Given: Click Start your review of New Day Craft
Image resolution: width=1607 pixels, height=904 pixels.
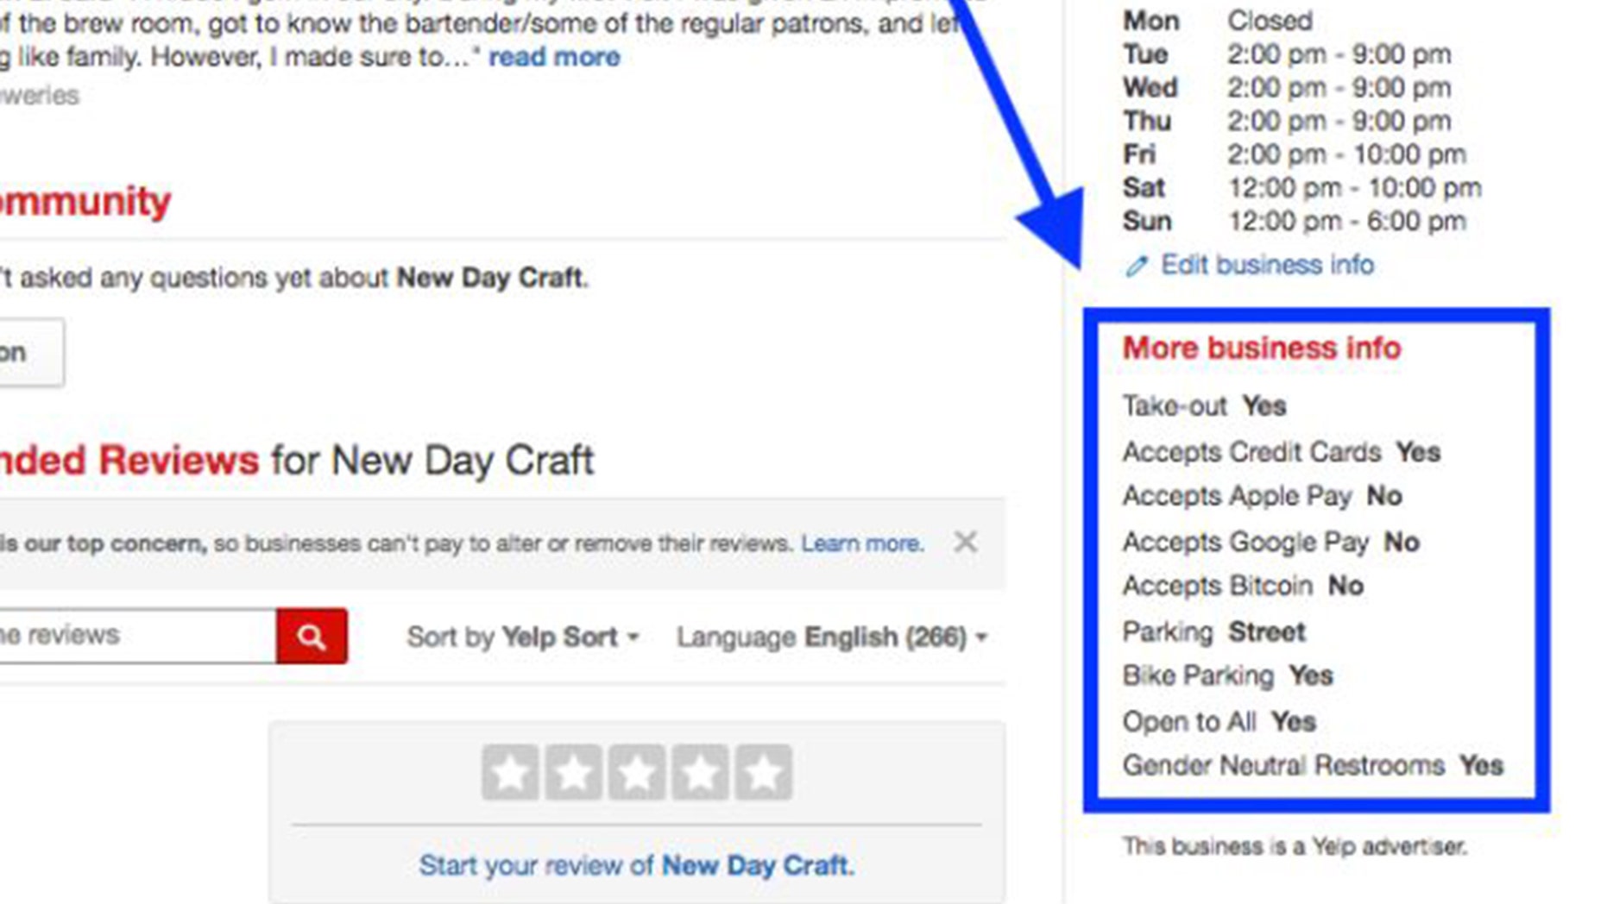Looking at the screenshot, I should click(636, 864).
